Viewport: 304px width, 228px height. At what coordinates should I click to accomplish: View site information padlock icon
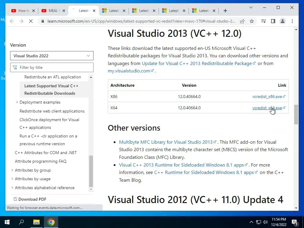[43, 21]
